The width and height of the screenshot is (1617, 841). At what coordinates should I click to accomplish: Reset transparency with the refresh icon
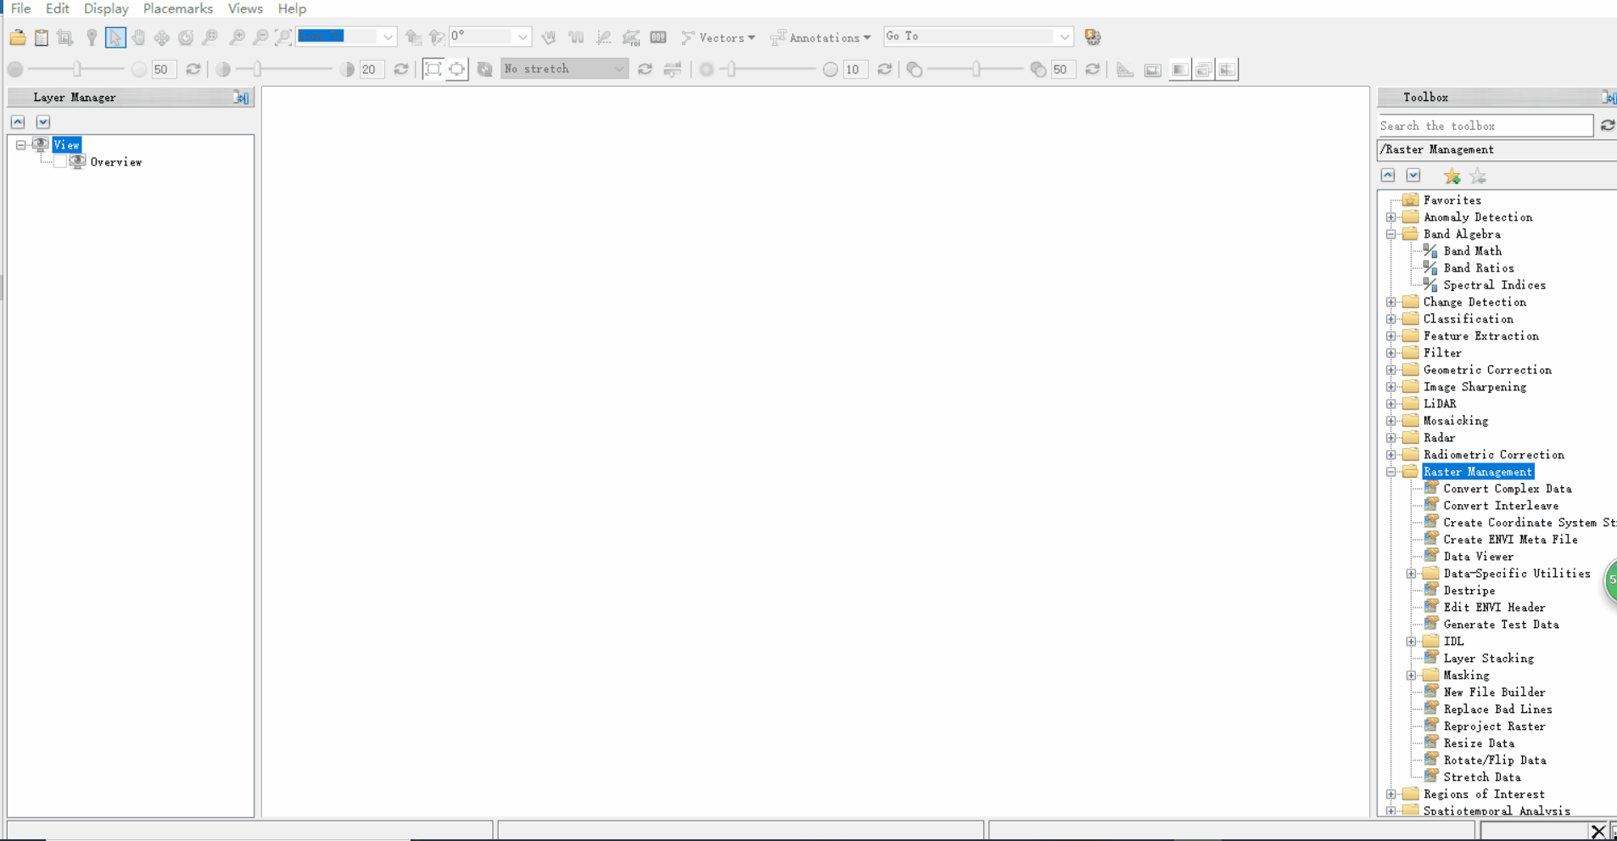(1093, 70)
